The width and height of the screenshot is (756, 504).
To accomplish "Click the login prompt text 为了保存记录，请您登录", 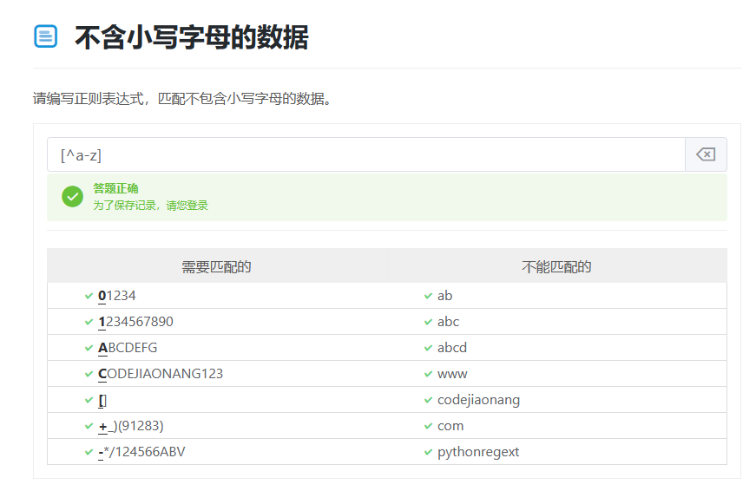I will [150, 206].
